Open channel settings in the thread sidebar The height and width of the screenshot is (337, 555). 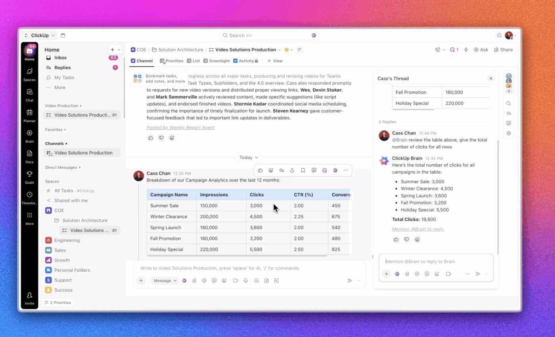(509, 133)
